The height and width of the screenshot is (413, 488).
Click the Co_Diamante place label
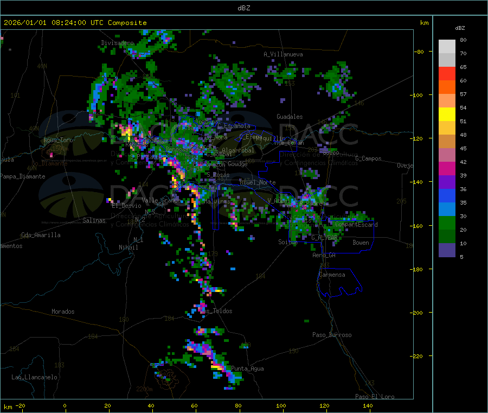point(49,163)
